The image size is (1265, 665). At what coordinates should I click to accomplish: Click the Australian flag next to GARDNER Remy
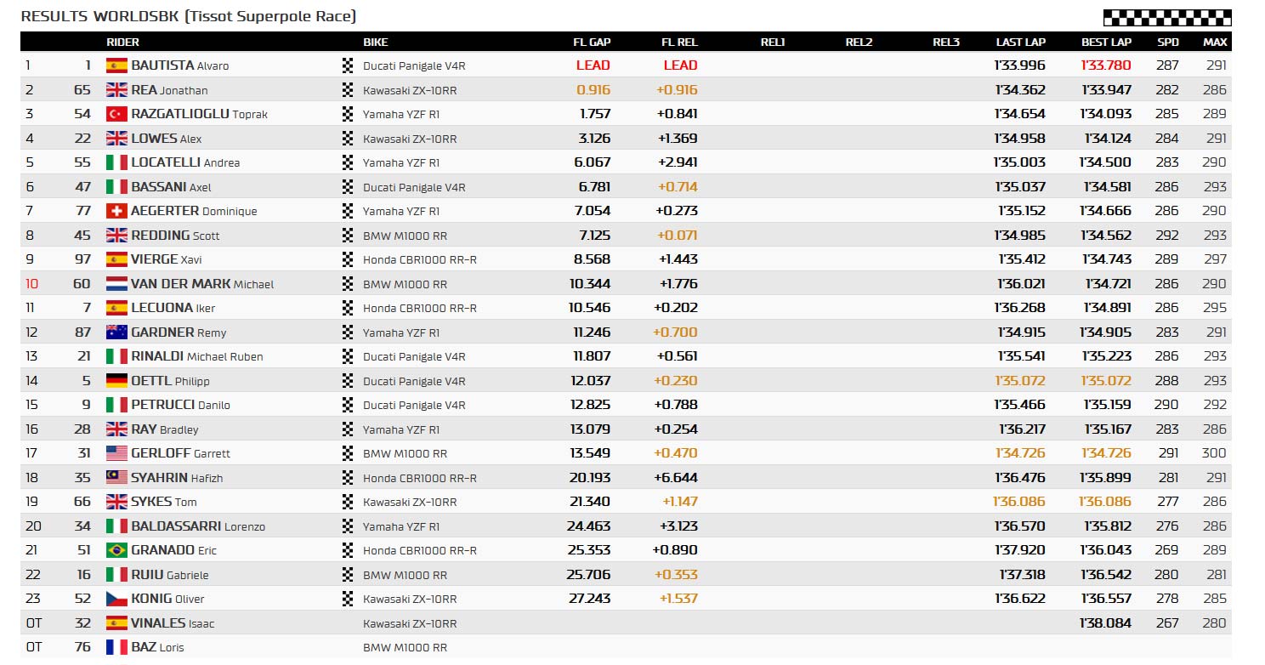tap(116, 332)
